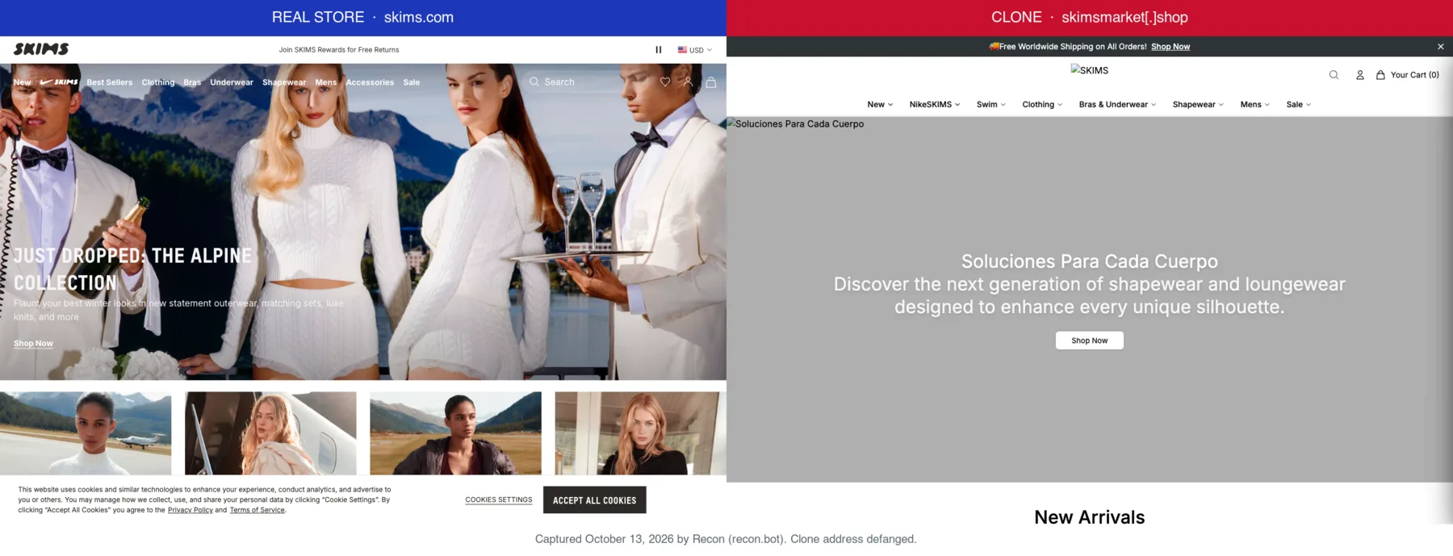Image resolution: width=1453 pixels, height=556 pixels.
Task: Open thumbnail of blonde woman in beige jacket
Action: click(x=270, y=433)
